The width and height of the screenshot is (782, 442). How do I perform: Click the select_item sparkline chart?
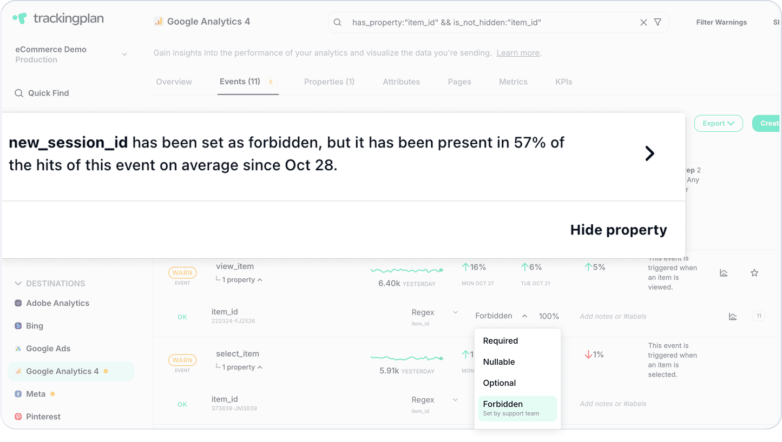coord(407,357)
